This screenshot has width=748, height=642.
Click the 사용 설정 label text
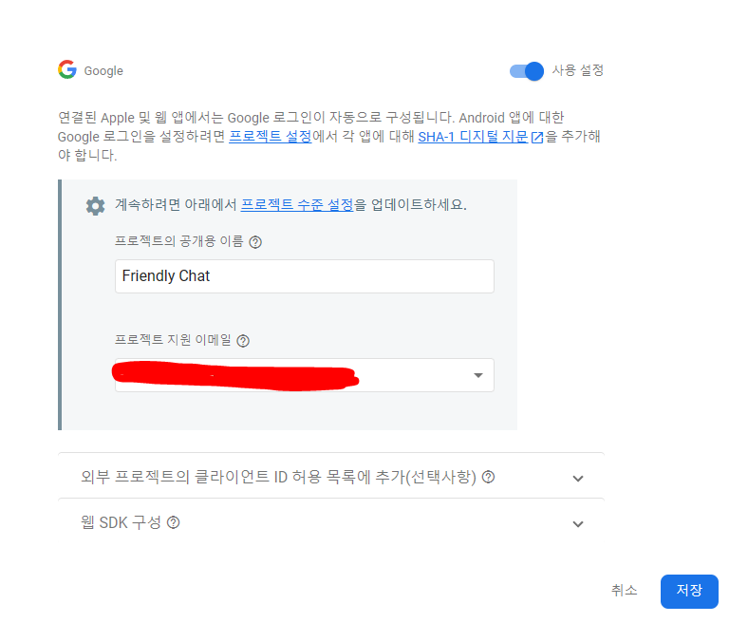click(578, 70)
